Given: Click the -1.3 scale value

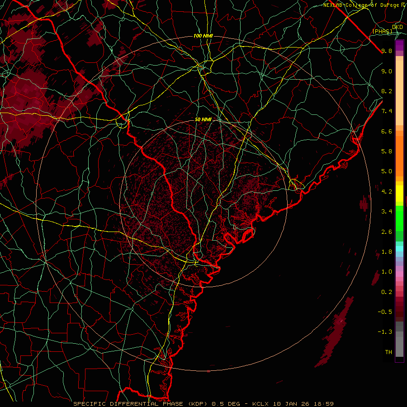Looking at the screenshot, I should pos(385,332).
